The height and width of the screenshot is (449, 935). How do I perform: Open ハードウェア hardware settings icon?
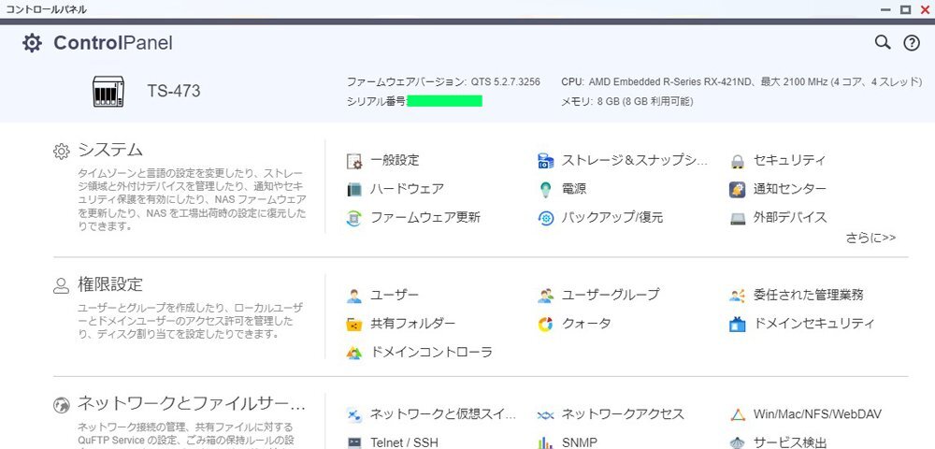click(x=354, y=189)
